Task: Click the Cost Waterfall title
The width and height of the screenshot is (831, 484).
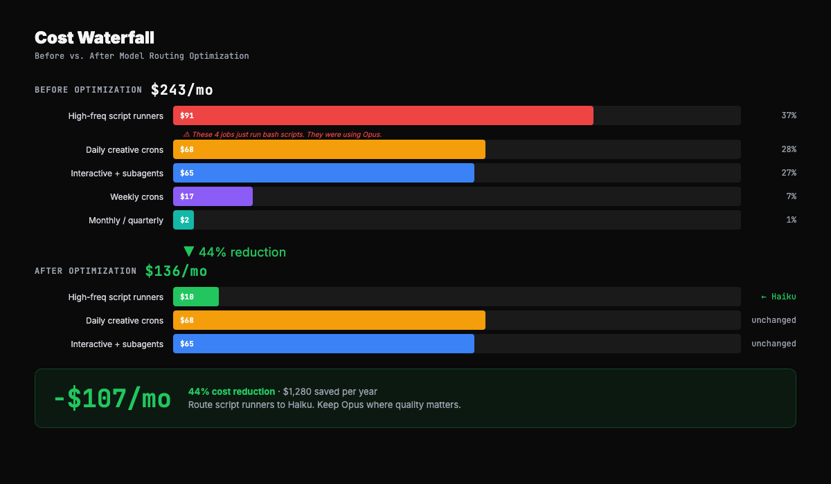Action: point(94,38)
